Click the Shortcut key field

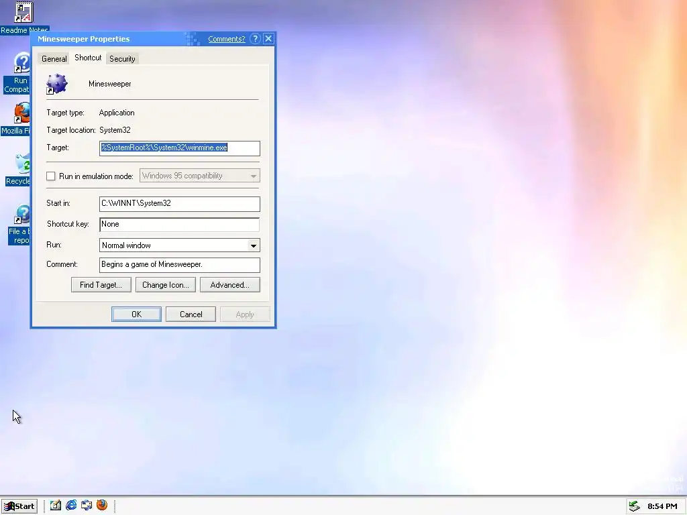point(180,224)
